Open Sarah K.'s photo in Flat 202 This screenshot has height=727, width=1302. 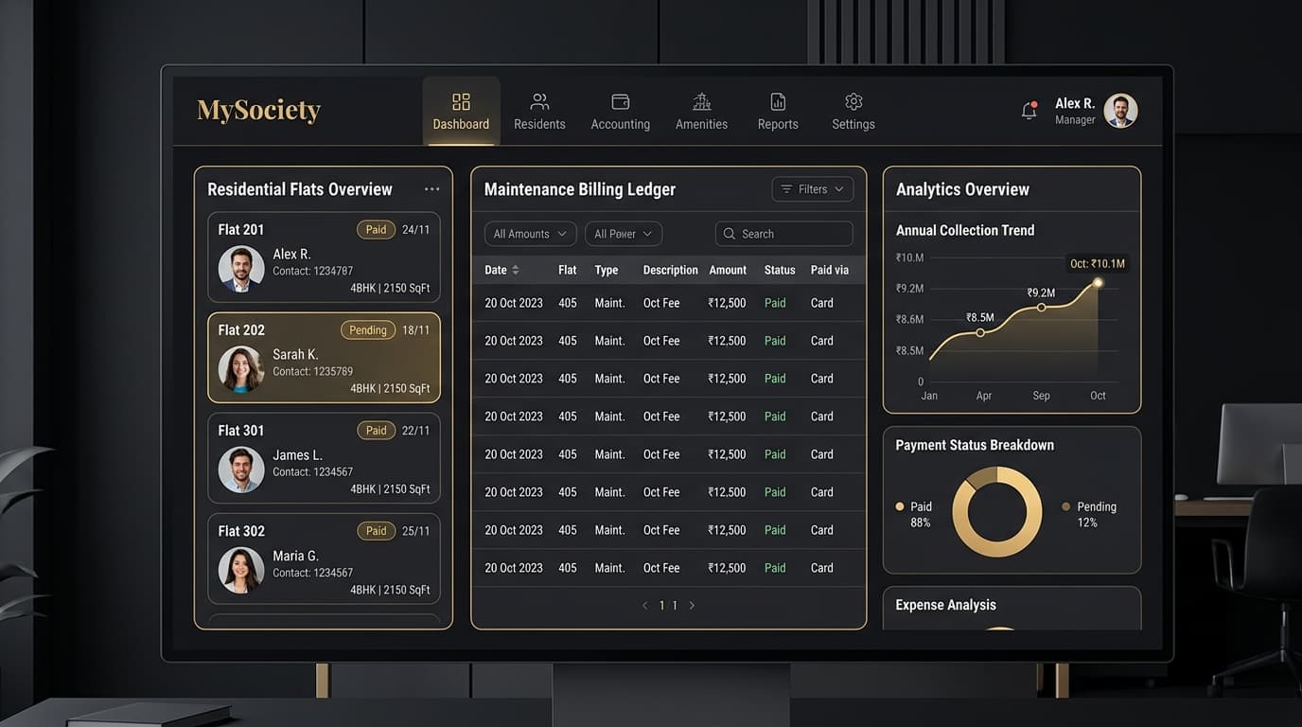241,369
